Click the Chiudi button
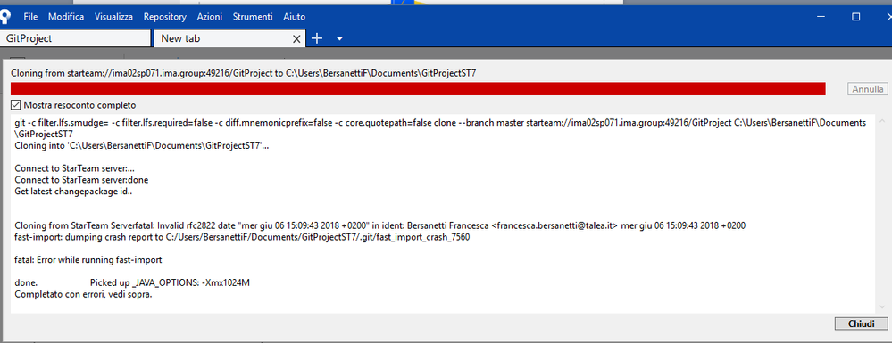The height and width of the screenshot is (343, 892). tap(861, 323)
